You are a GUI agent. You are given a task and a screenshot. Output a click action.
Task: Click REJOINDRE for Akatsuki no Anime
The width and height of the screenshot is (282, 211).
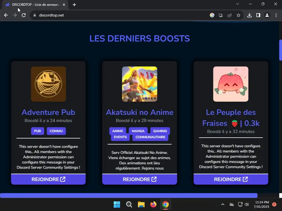[140, 179]
